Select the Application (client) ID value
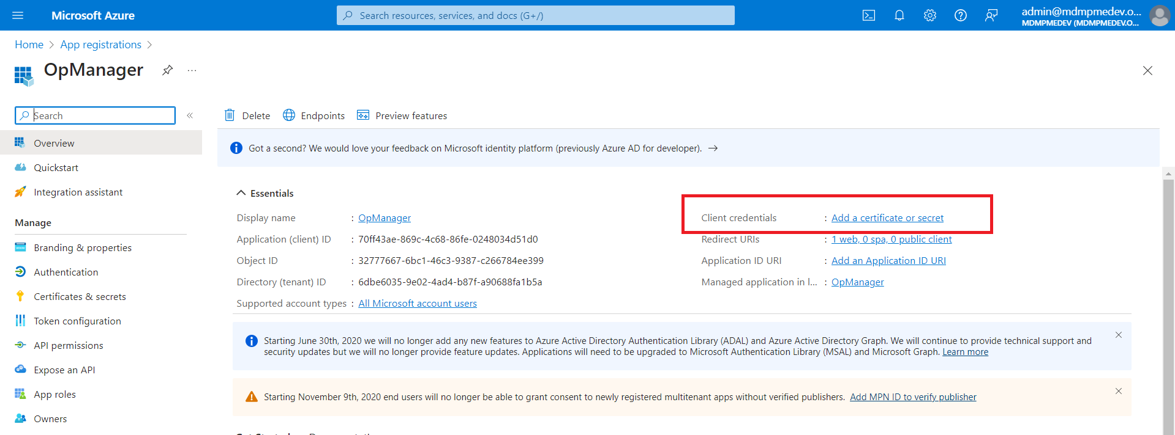 pos(448,239)
